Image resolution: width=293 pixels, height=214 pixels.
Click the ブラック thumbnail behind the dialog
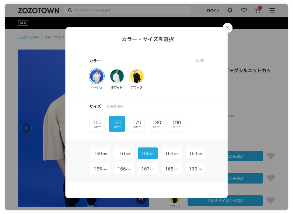pyautogui.click(x=175, y=200)
